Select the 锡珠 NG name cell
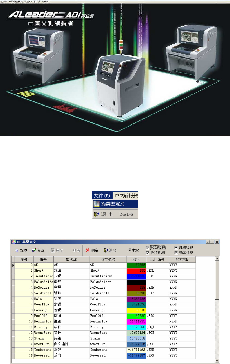This screenshot has width=230, height=364. (72, 293)
